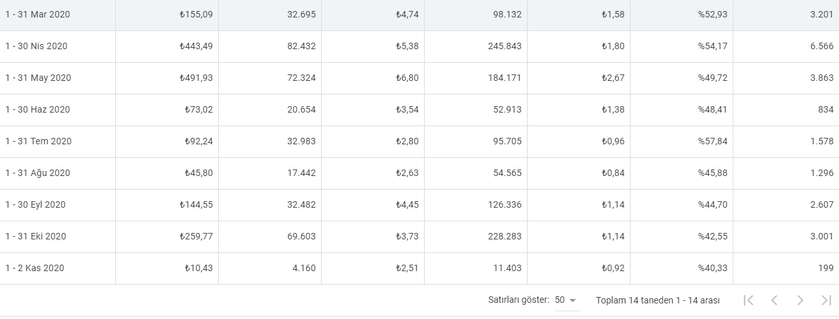The height and width of the screenshot is (319, 839).
Task: Click the %57,84 percentage cell
Action: (x=712, y=141)
